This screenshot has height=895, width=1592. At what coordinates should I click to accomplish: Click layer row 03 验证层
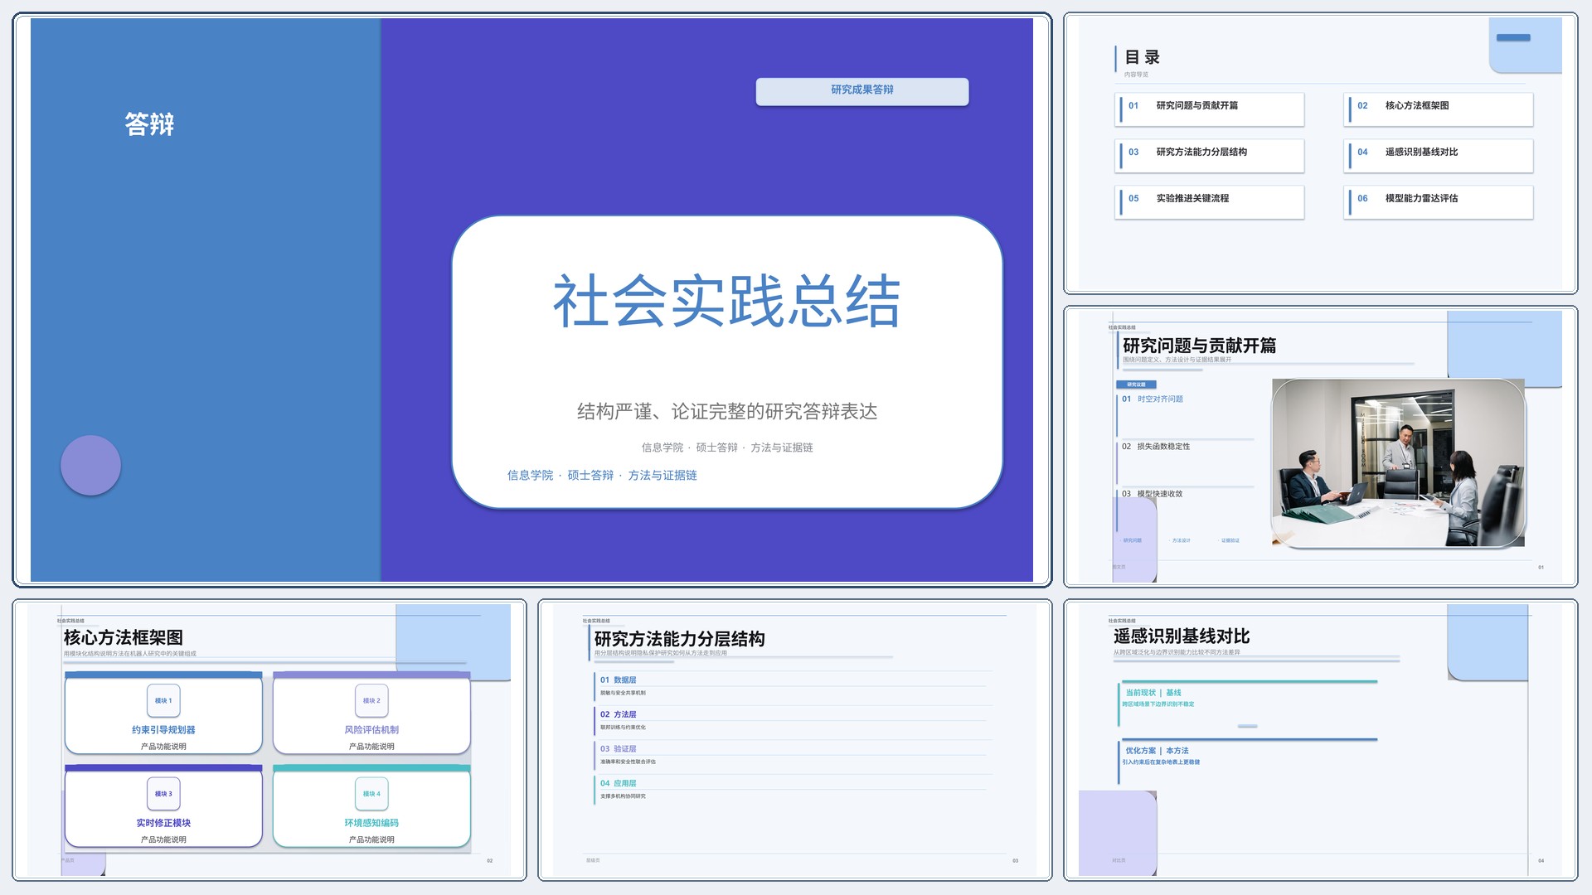click(792, 755)
